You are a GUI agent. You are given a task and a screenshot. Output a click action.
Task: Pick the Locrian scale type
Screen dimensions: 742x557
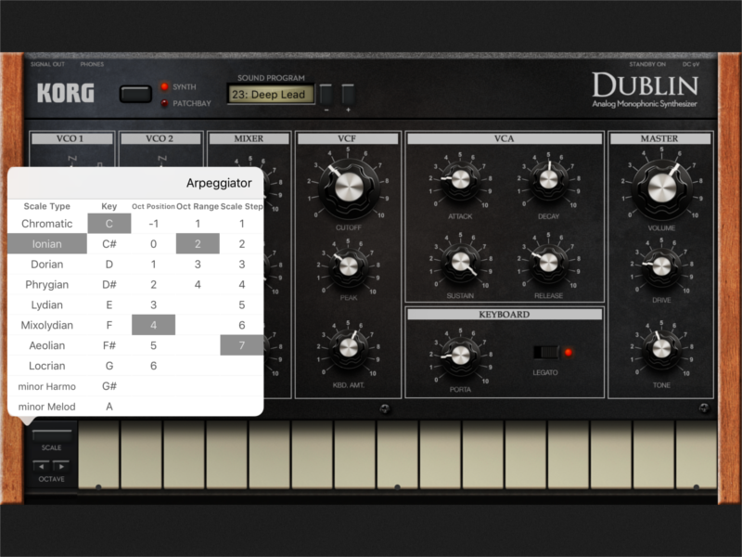click(47, 366)
